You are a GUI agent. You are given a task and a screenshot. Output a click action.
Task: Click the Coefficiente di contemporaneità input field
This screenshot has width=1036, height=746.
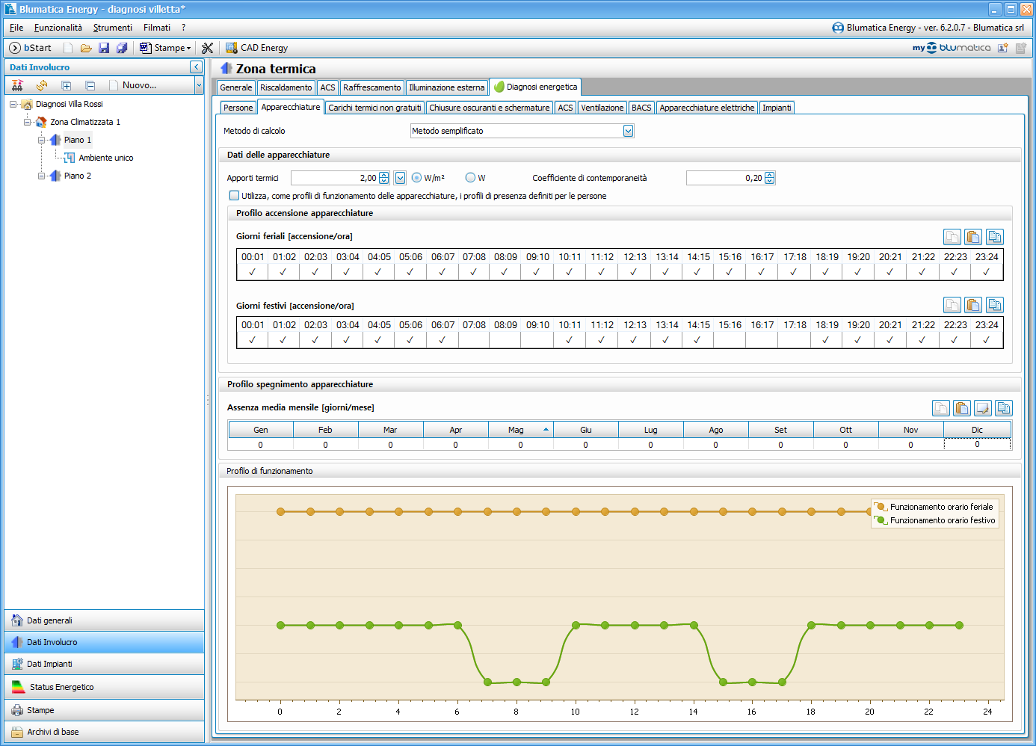(724, 178)
